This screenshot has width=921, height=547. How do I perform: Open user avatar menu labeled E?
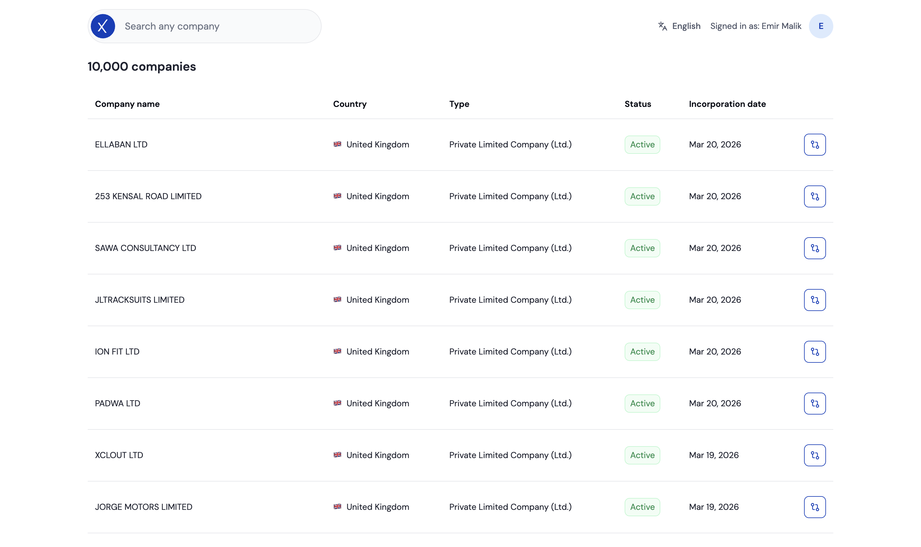click(x=820, y=26)
